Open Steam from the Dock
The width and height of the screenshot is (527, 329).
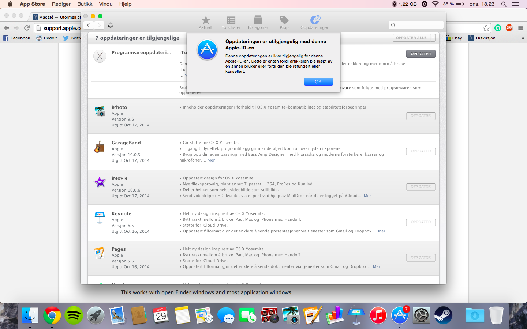pyautogui.click(x=443, y=315)
